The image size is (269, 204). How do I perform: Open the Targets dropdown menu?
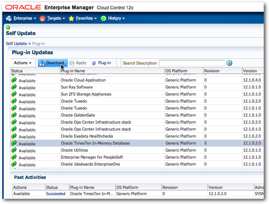tap(56, 18)
